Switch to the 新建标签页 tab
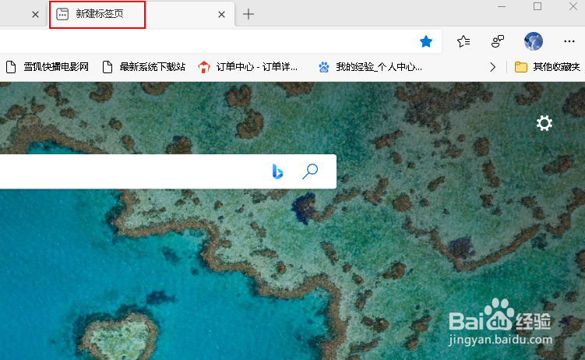 click(142, 14)
